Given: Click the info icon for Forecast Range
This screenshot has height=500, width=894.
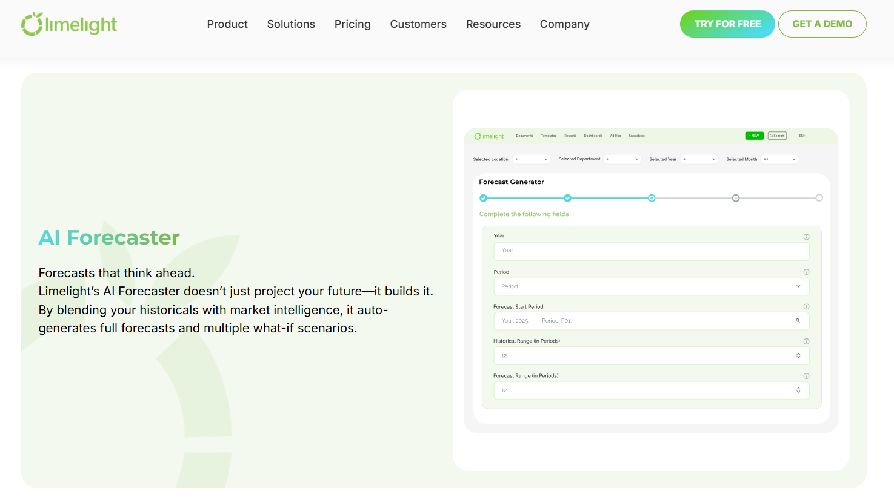Looking at the screenshot, I should [806, 376].
